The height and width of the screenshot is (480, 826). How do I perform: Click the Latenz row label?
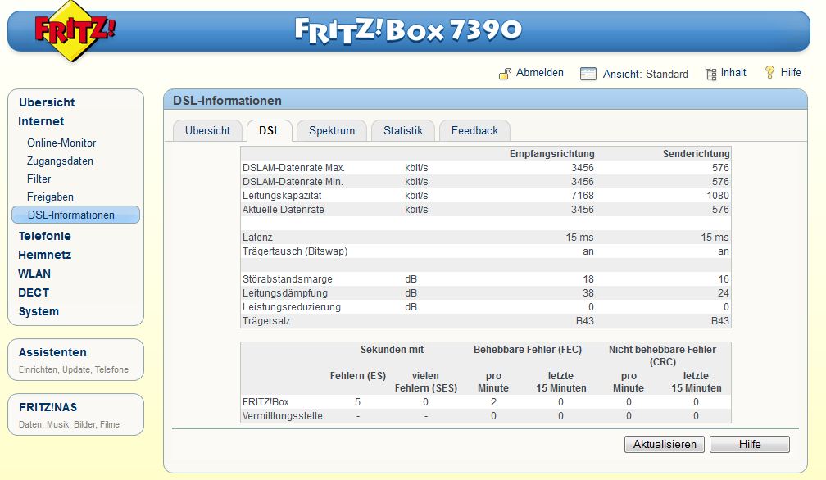click(x=257, y=238)
